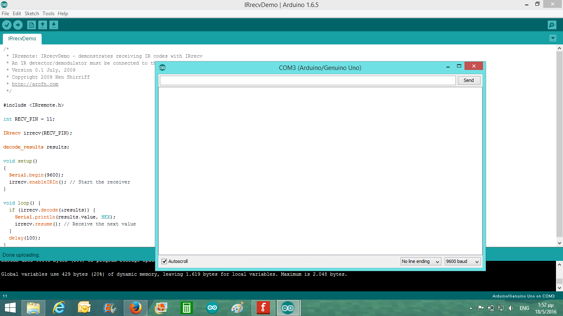This screenshot has height=316, width=563.
Task: Maximize the COM3 serial monitor window
Action: (x=459, y=66)
